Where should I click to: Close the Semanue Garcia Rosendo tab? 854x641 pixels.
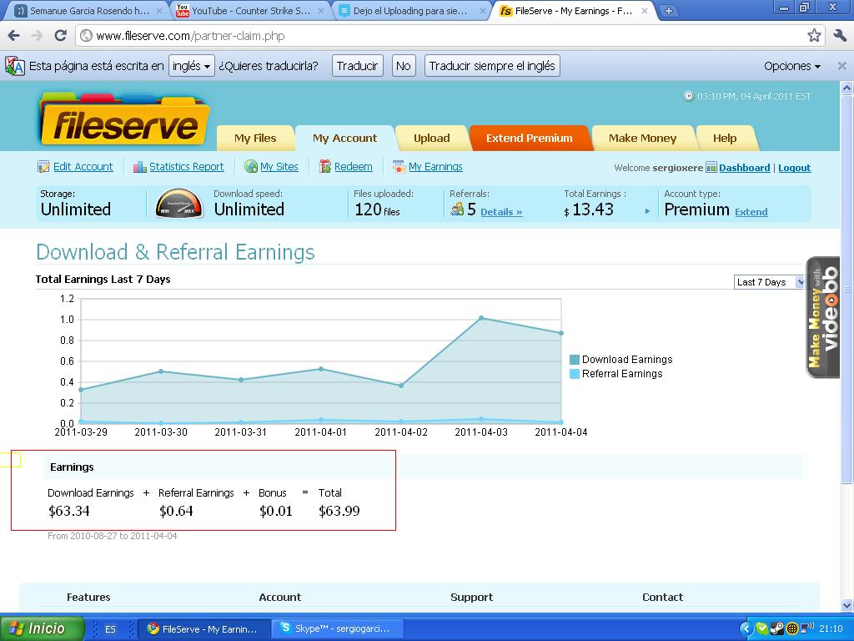pos(159,11)
